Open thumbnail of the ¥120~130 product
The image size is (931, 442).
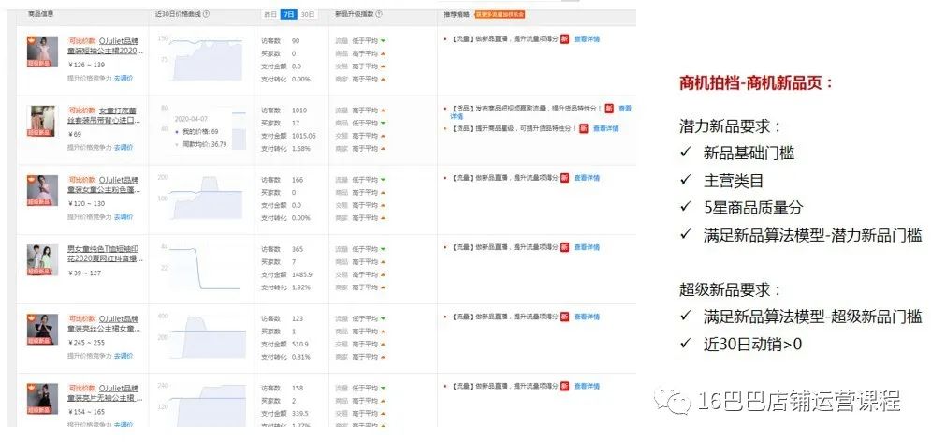pos(42,191)
